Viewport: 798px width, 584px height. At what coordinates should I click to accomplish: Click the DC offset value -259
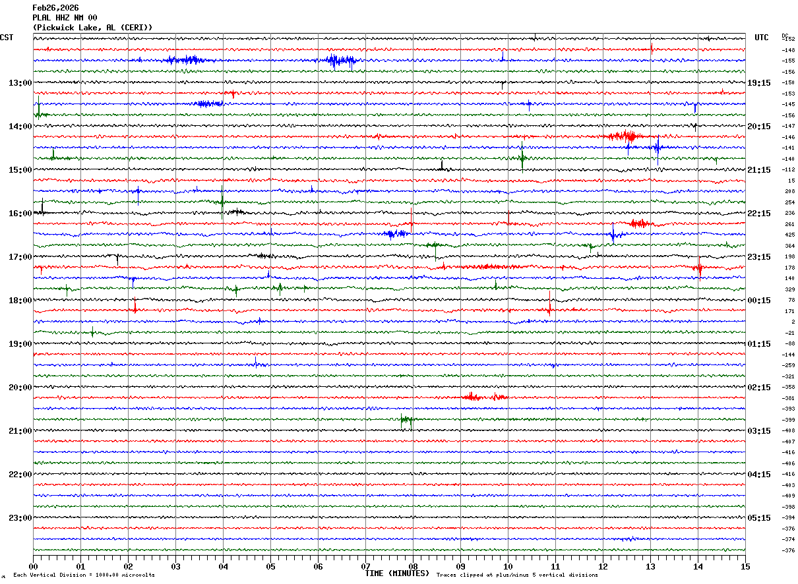(x=788, y=366)
